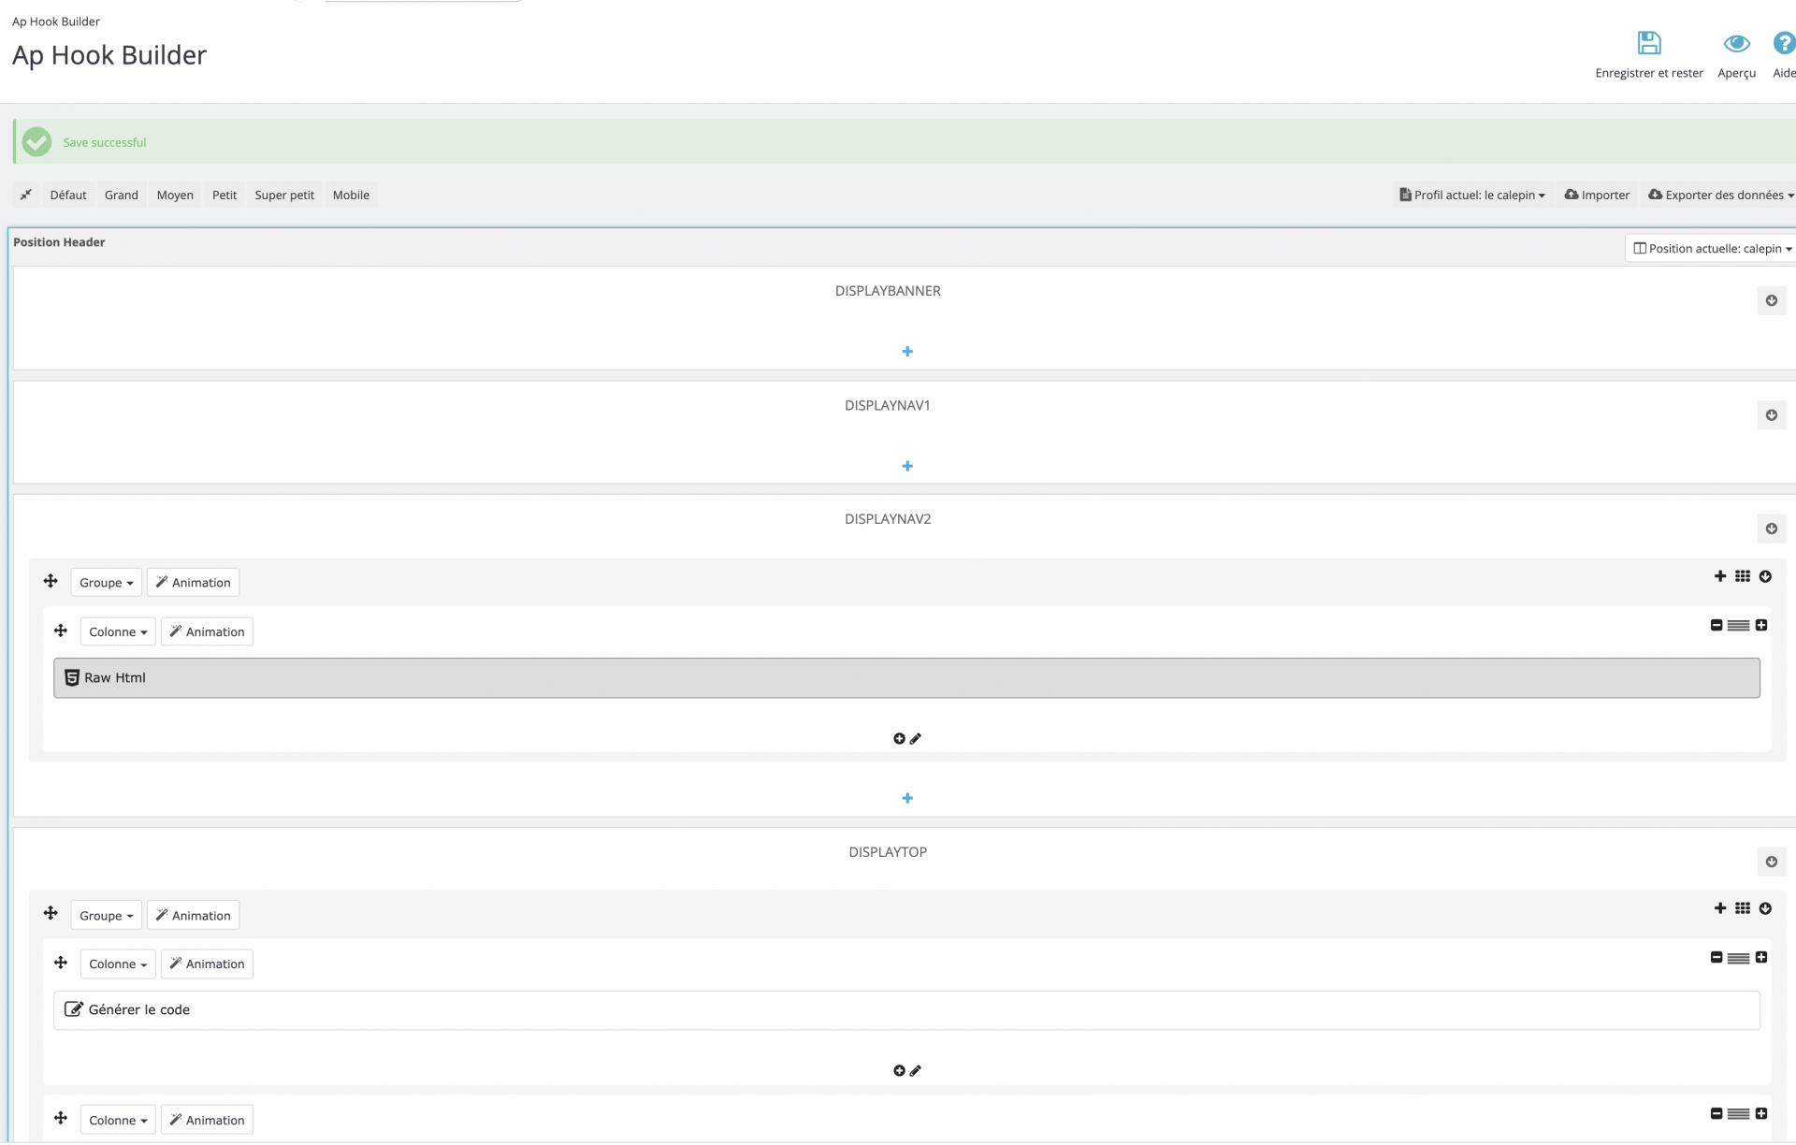Click the Aide help icon
This screenshot has width=1796, height=1145.
click(x=1783, y=43)
